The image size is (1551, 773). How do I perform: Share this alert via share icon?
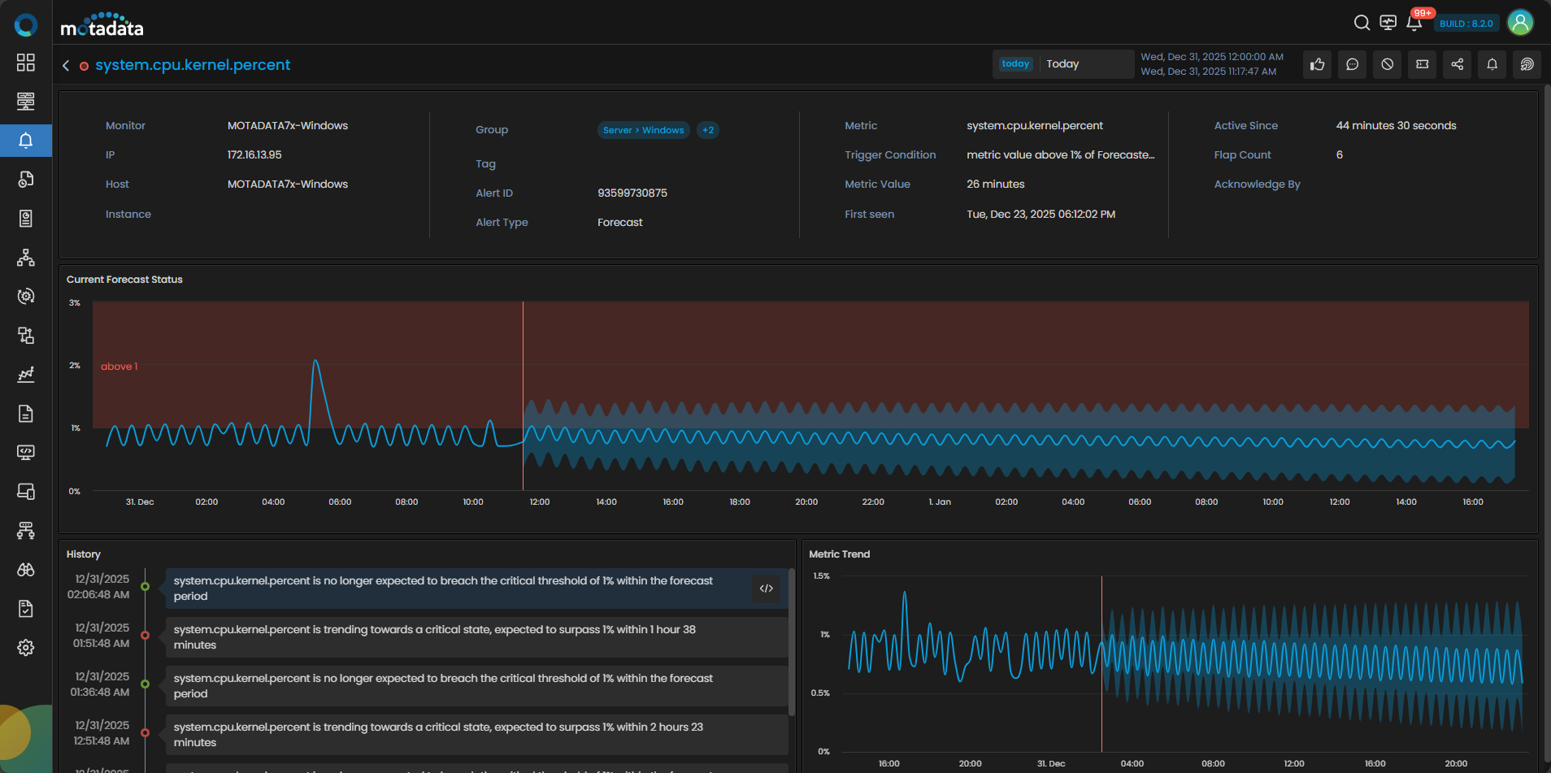point(1457,64)
